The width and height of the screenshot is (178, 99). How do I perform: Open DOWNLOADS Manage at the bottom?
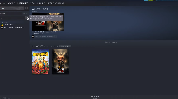click(x=95, y=97)
